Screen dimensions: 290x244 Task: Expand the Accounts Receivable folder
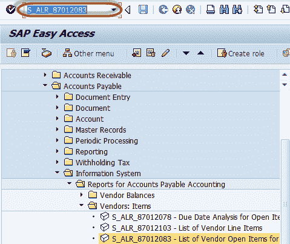(45, 75)
